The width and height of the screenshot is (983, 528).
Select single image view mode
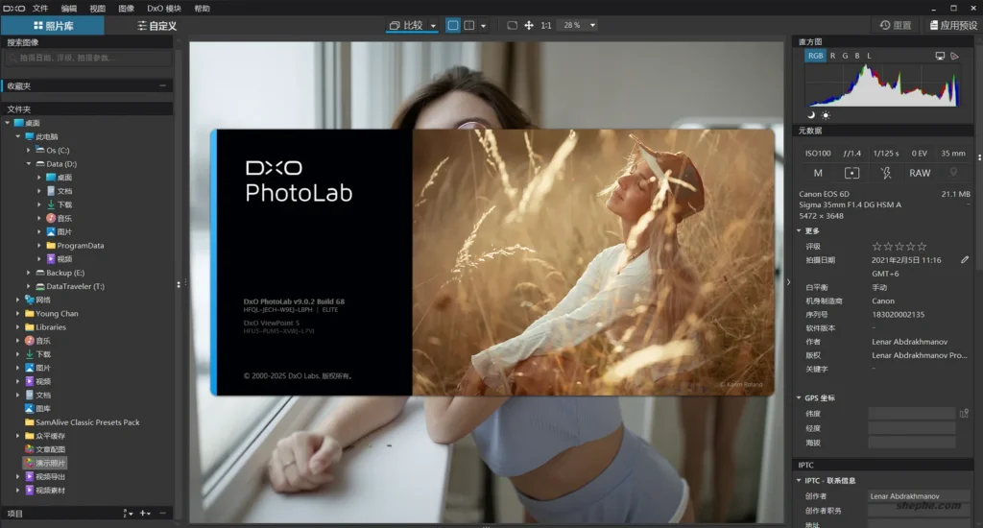pyautogui.click(x=453, y=26)
